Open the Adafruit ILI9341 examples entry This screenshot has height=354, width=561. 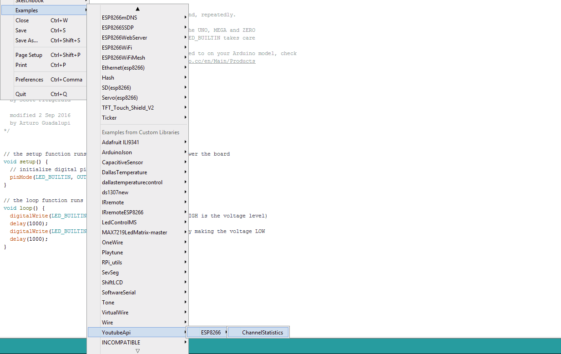pyautogui.click(x=120, y=142)
